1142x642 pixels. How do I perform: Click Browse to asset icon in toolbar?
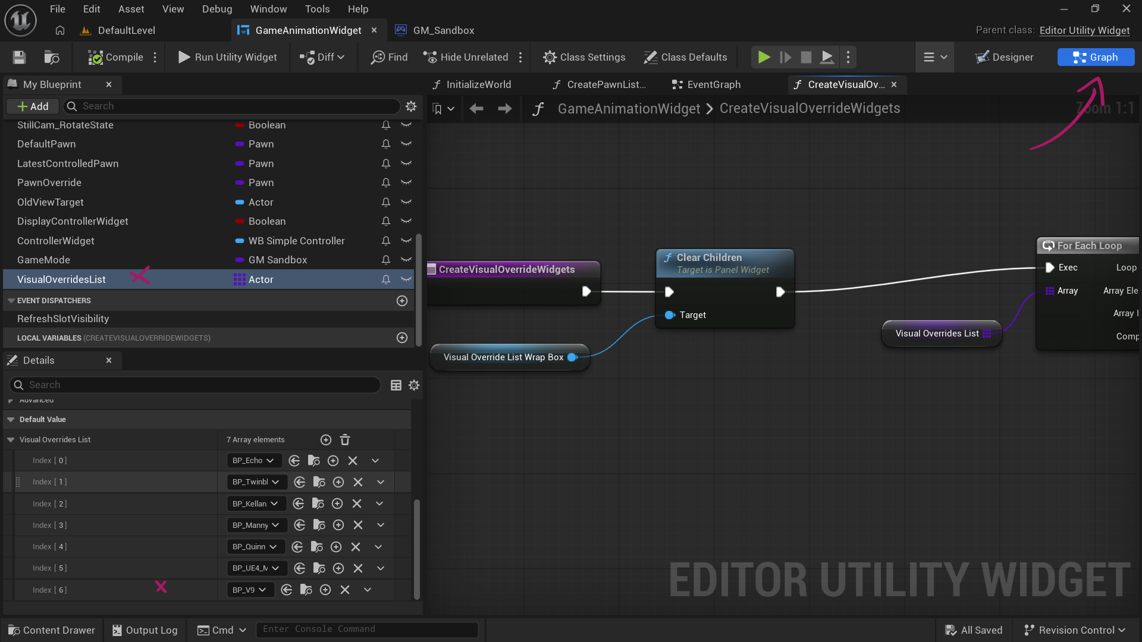52,57
